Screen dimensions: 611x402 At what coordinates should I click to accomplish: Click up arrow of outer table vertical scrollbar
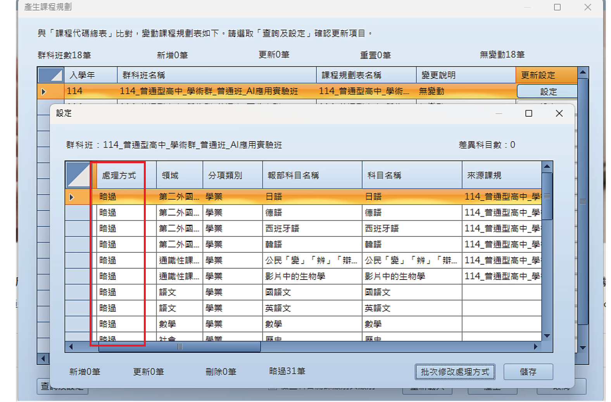[583, 72]
